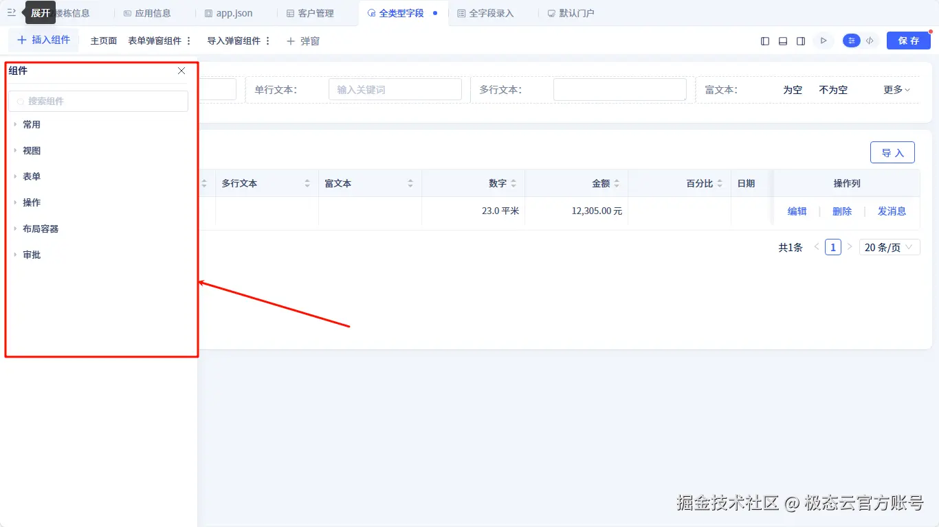Viewport: 939px width, 527px height.
Task: Switch to code view mode toggle
Action: pos(870,40)
